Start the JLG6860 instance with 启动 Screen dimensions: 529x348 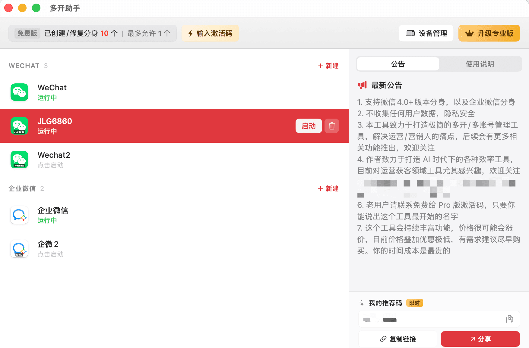(x=309, y=126)
